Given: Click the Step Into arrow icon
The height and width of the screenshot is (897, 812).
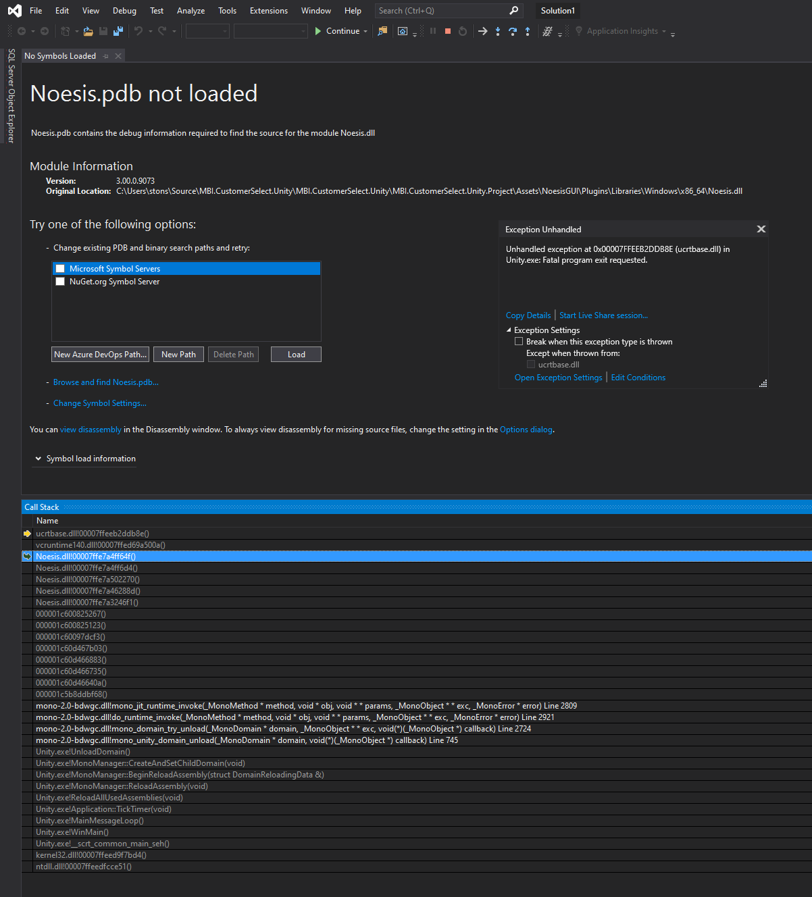Looking at the screenshot, I should 498,31.
